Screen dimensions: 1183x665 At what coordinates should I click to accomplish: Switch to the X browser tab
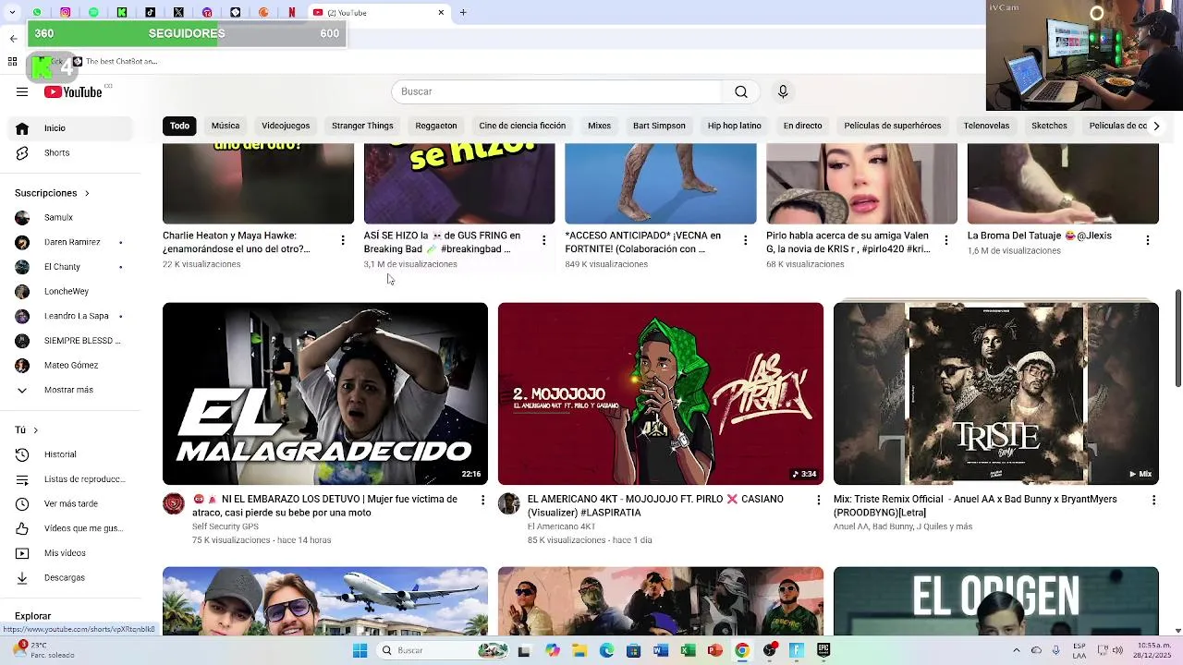[178, 12]
